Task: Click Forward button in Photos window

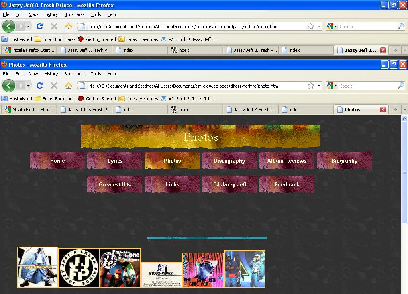Action: click(21, 86)
